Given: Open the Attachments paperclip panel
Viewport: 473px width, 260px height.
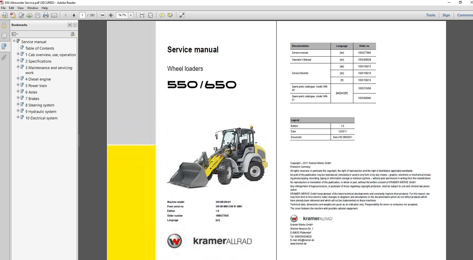Looking at the screenshot, I should pos(4,57).
